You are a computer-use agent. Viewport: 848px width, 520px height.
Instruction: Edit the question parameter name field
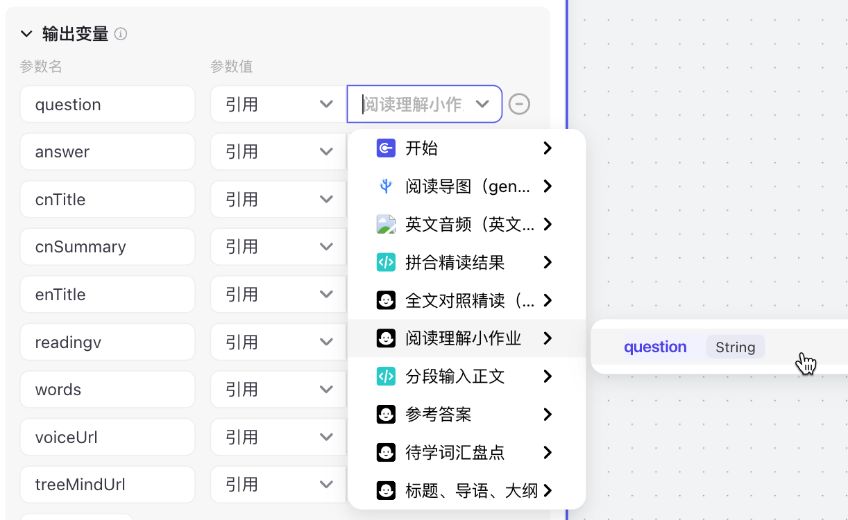[x=108, y=104]
